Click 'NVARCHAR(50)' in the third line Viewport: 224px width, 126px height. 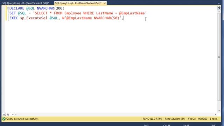pos(106,18)
